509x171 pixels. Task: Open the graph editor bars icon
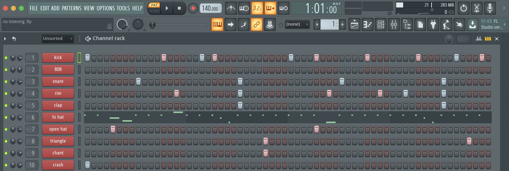coord(479,39)
